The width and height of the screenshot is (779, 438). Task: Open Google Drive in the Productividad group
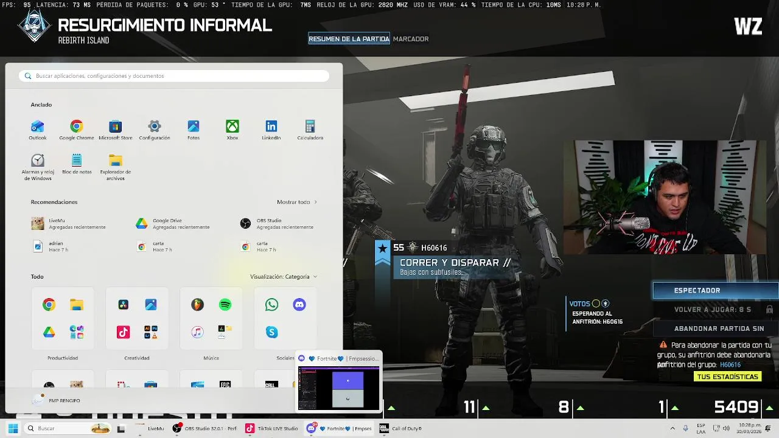(49, 332)
